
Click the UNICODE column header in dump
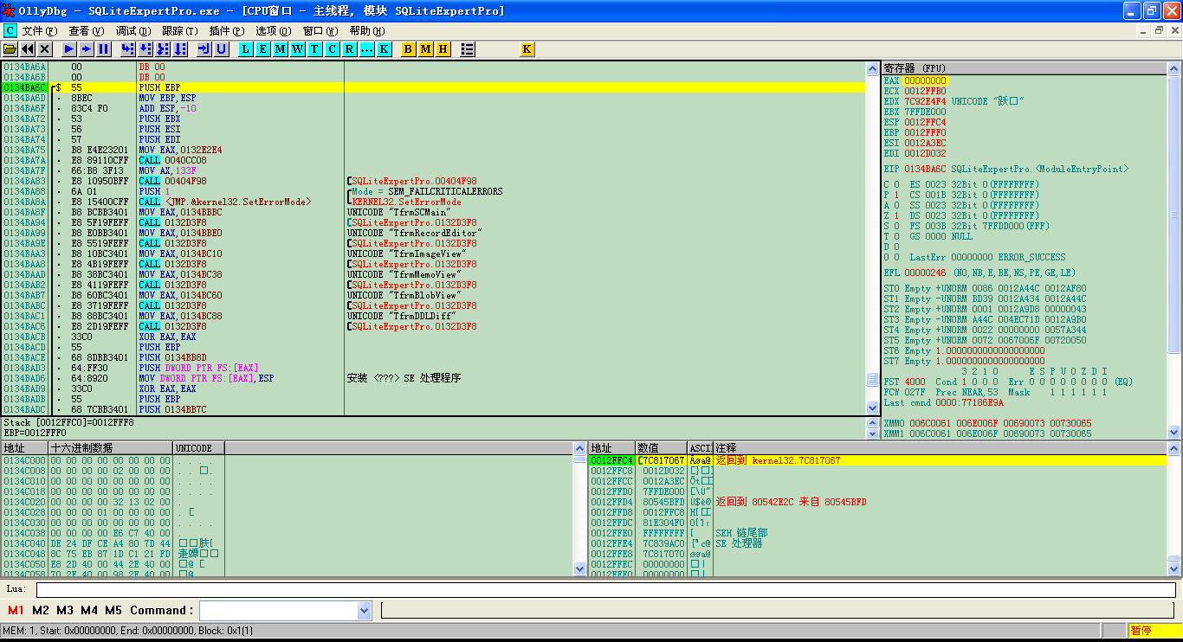[x=199, y=448]
